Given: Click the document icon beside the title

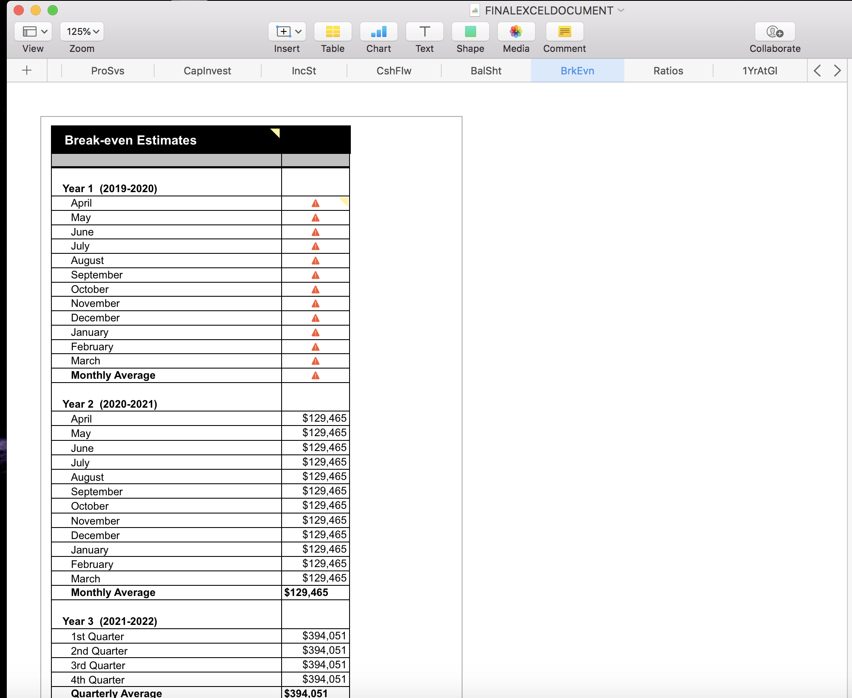Looking at the screenshot, I should [475, 10].
